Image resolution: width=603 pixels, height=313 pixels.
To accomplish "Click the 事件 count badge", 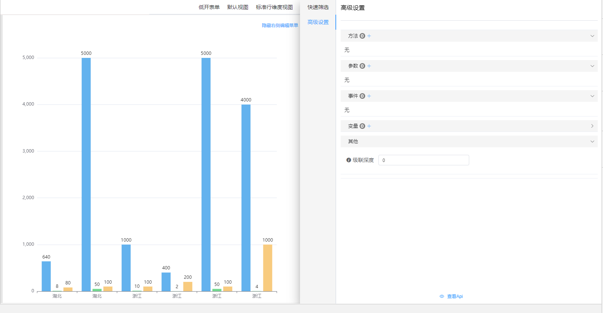I will [362, 96].
